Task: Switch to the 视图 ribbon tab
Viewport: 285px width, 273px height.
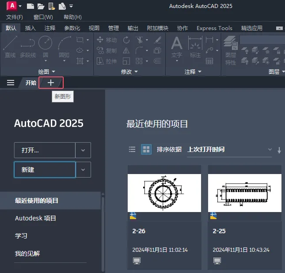Action: tap(94, 28)
